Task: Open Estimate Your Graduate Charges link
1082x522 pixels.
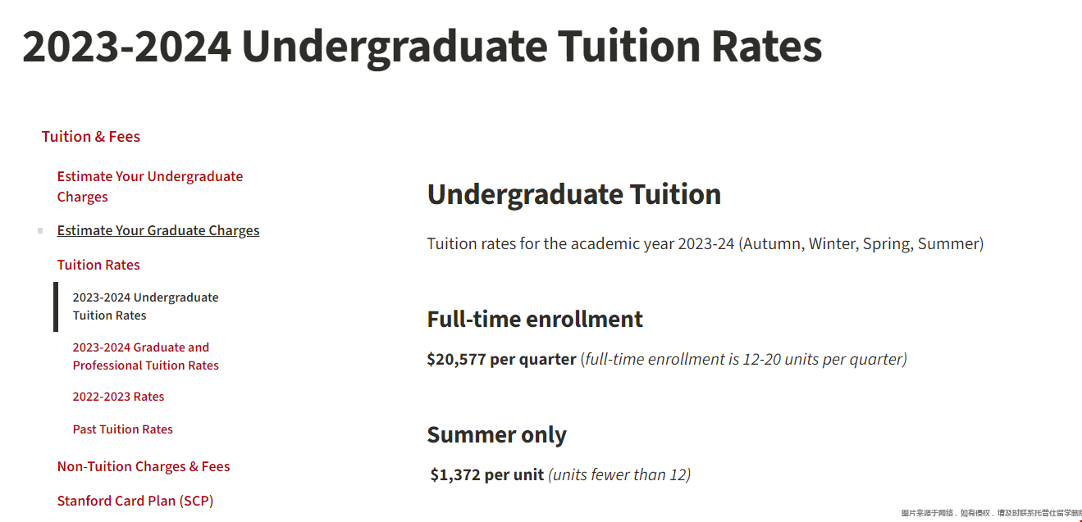Action: click(158, 231)
